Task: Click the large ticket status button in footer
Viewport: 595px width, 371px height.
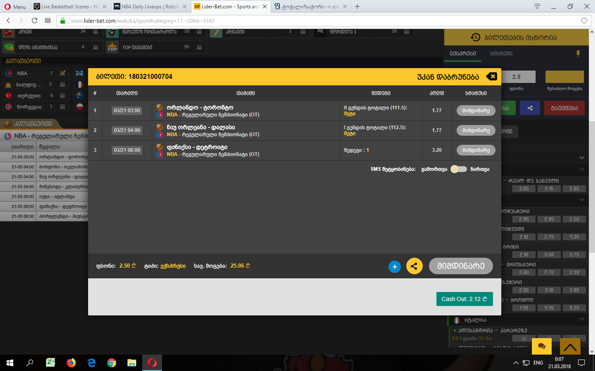Action: (461, 265)
